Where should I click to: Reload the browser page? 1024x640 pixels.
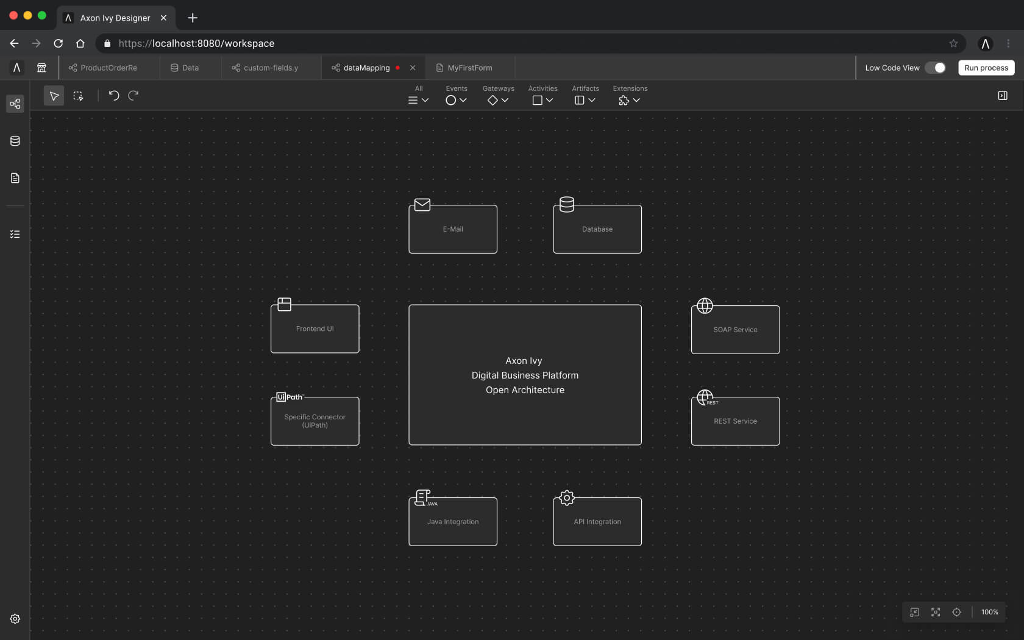click(x=59, y=43)
